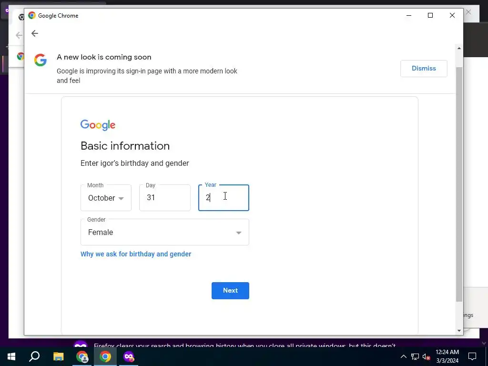The width and height of the screenshot is (488, 366).
Task: Maximize the Google Chrome window
Action: tap(430, 16)
